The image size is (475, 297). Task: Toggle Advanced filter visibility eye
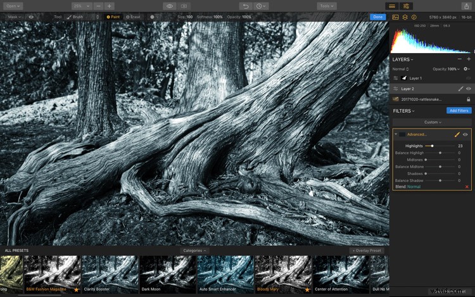[465, 134]
